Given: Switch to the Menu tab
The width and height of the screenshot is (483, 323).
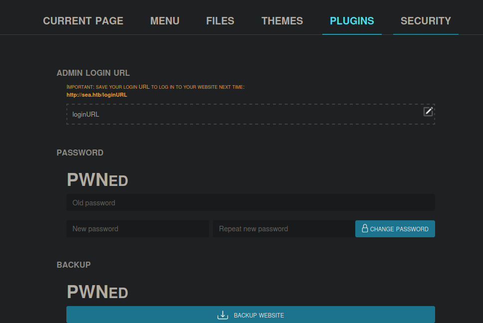Looking at the screenshot, I should (165, 21).
